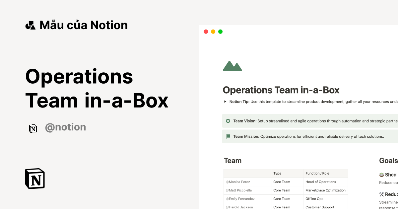The height and width of the screenshot is (209, 398).
Task: Click the cube logo beside "Mẫu của Notion"
Action: point(30,25)
